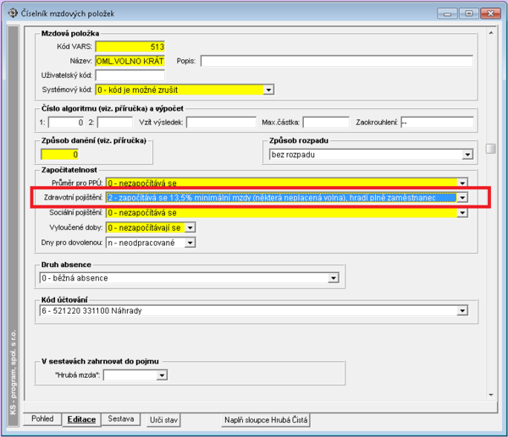The height and width of the screenshot is (437, 508).
Task: Open the Kód účtování dropdown
Action: coord(462,310)
